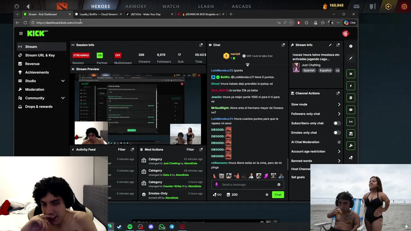Toggle activity feed lightning widget in right rail
The height and width of the screenshot is (231, 411).
[x=351, y=86]
